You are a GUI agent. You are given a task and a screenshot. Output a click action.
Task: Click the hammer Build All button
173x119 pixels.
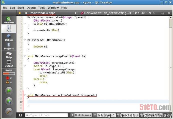(9, 111)
